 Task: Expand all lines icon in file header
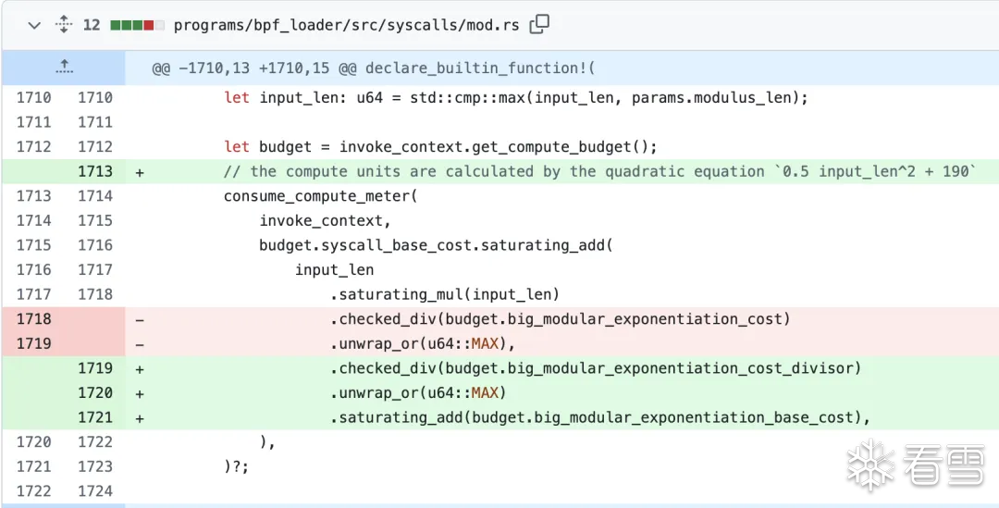coord(64,26)
